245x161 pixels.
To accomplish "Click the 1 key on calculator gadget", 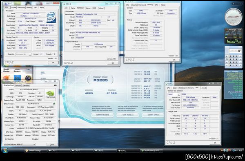I will point(230,62).
